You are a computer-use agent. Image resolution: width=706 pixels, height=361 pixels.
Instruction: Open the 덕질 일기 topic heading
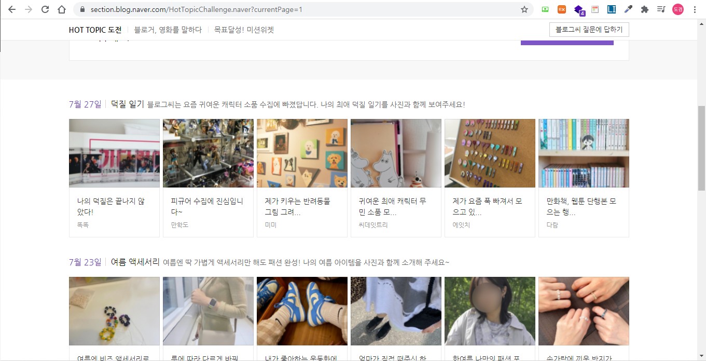click(x=127, y=104)
